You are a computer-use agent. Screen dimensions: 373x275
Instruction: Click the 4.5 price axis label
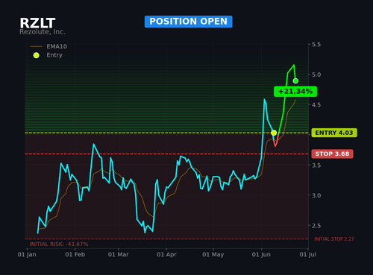coord(316,105)
